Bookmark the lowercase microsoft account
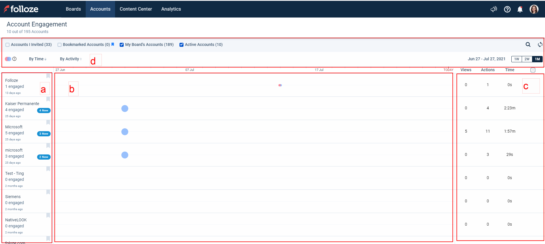Screen dimensions: 545x244 click(x=48, y=146)
